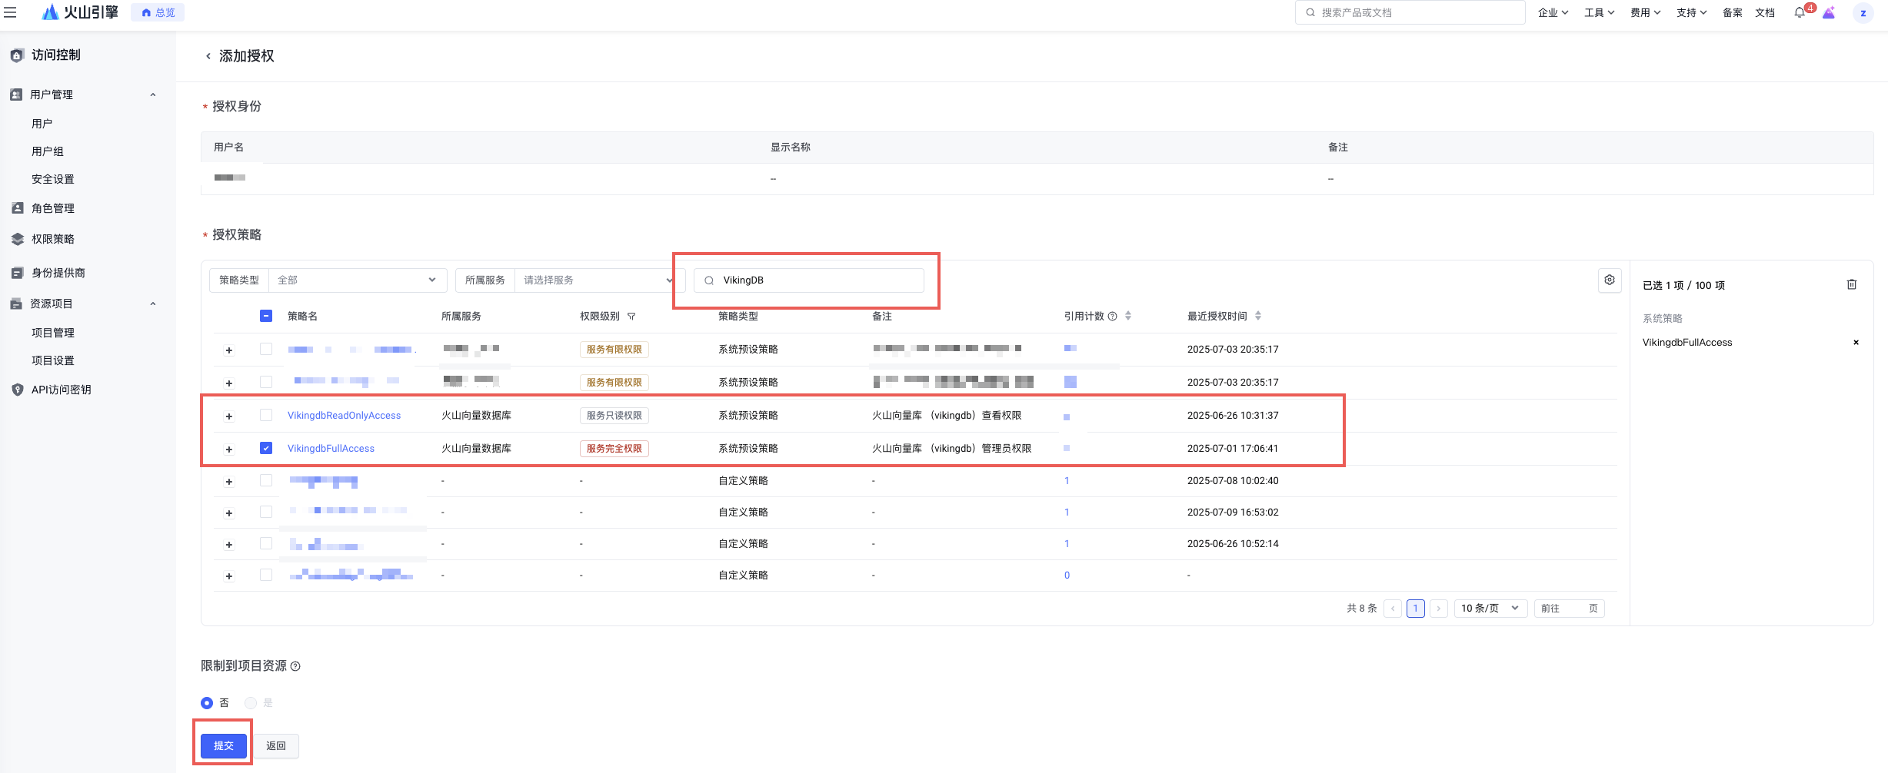Expand the row dated 2025-07-09 16:53:02
Screen dimensions: 1888x773
tap(228, 513)
